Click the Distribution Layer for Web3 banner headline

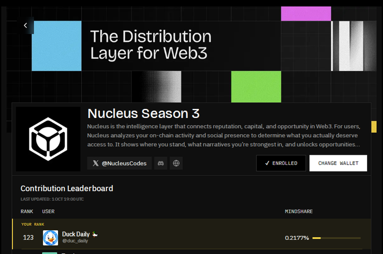click(x=151, y=45)
